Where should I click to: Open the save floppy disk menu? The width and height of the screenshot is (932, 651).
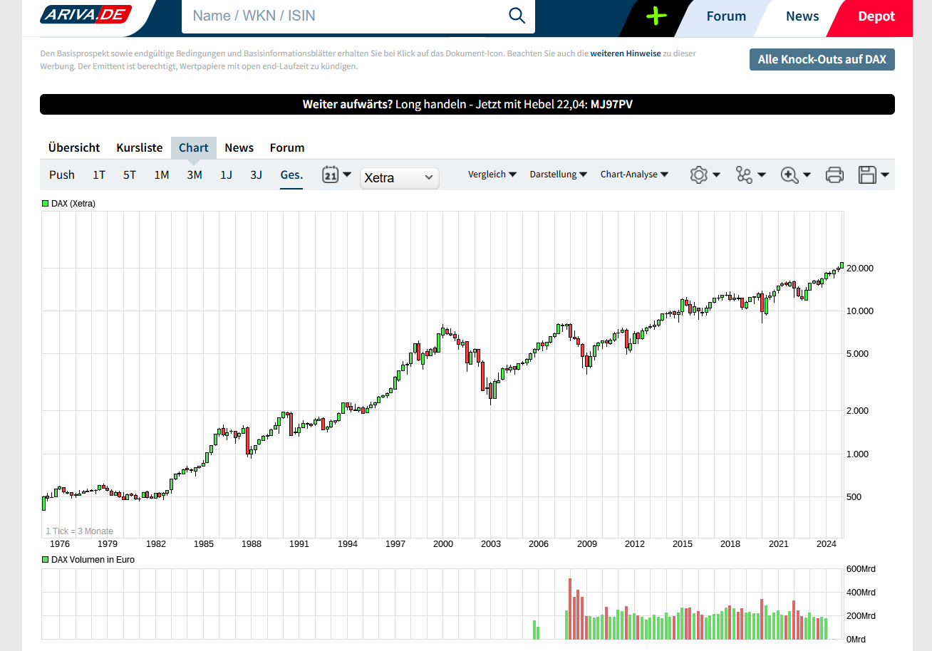click(x=874, y=175)
